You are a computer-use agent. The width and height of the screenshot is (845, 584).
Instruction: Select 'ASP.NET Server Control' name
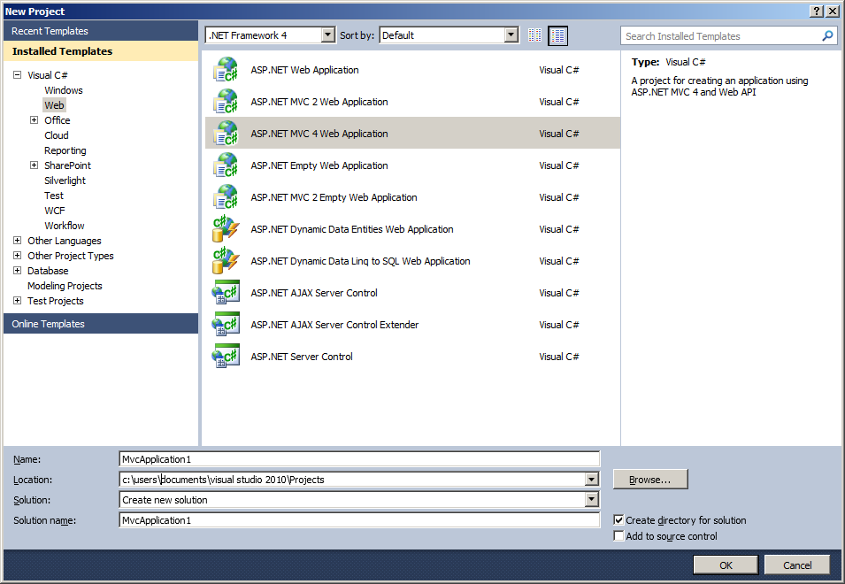click(x=302, y=357)
